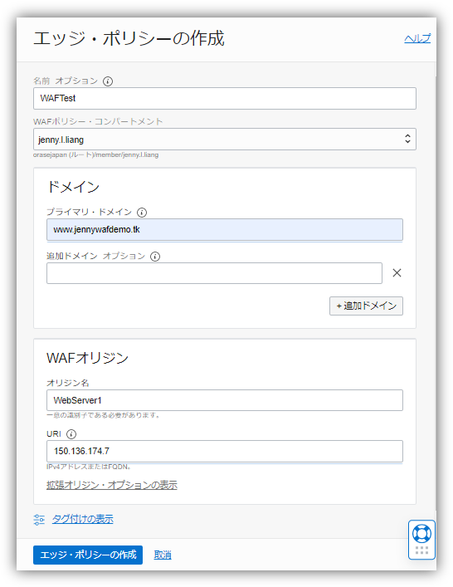Screen dimensions: 453x587
Task: Expand 拡張オリジン・オプションの表示 section
Action: click(x=112, y=485)
